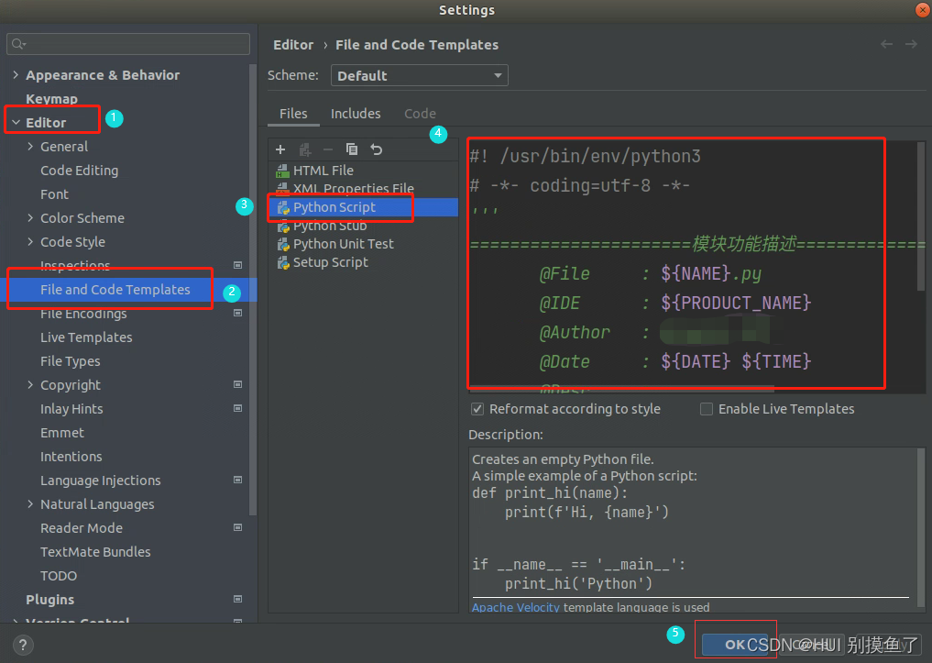Image resolution: width=932 pixels, height=663 pixels.
Task: Click project-level icon beside Plugins
Action: click(x=237, y=599)
